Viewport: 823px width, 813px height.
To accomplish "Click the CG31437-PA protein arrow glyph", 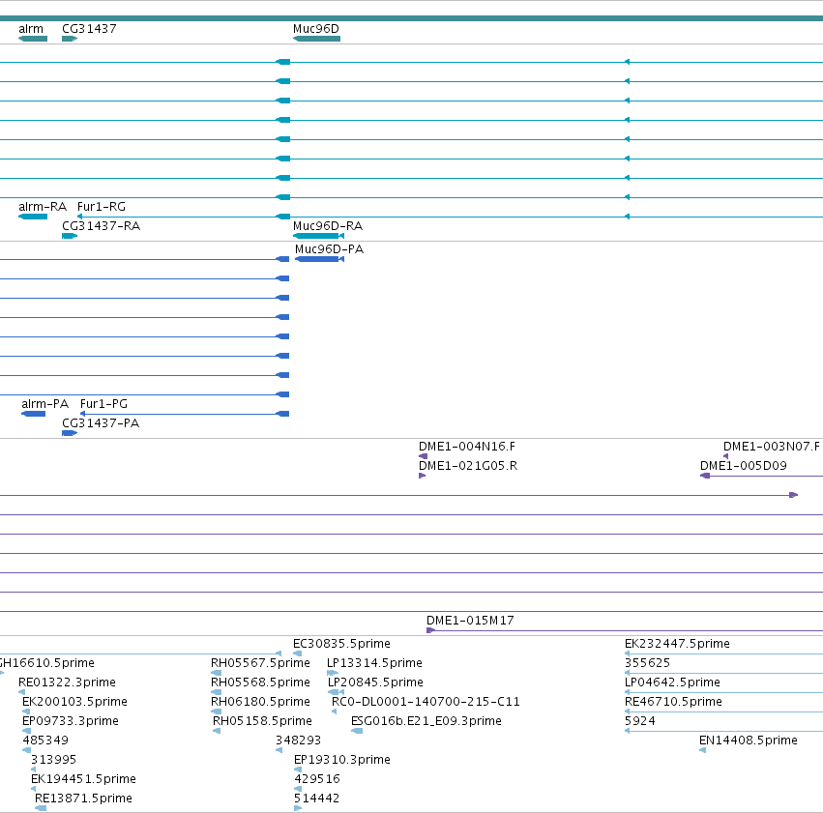I will pyautogui.click(x=70, y=433).
